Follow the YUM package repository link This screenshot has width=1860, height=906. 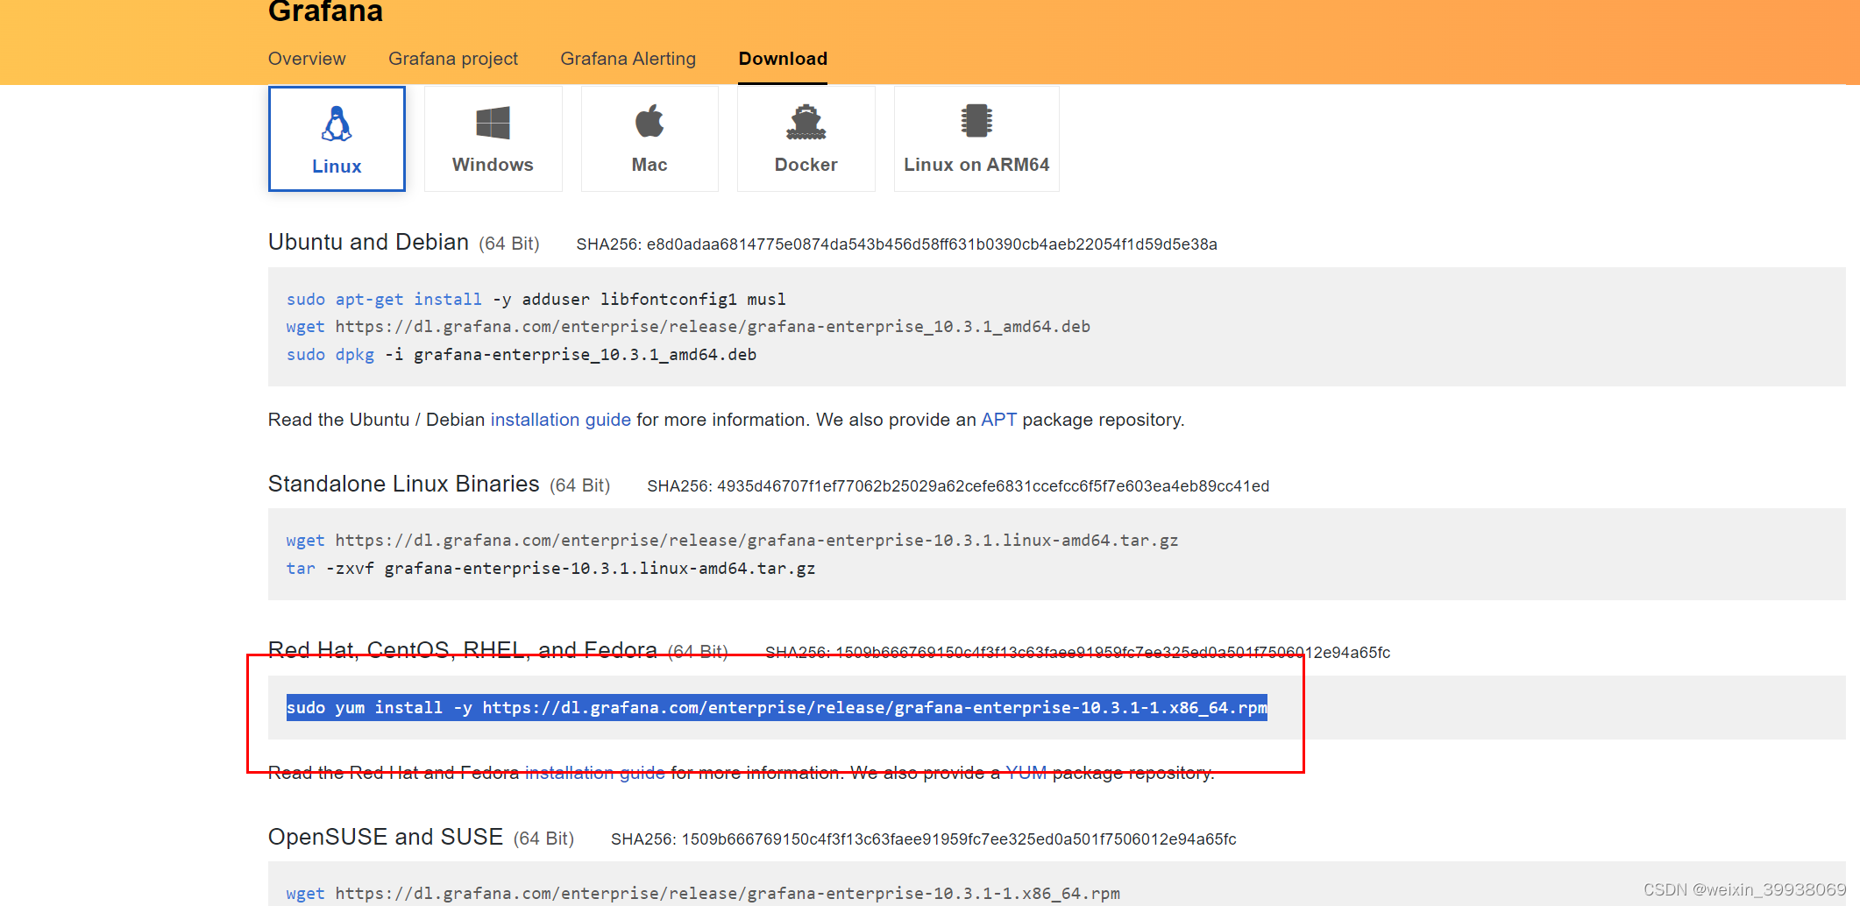(1026, 773)
